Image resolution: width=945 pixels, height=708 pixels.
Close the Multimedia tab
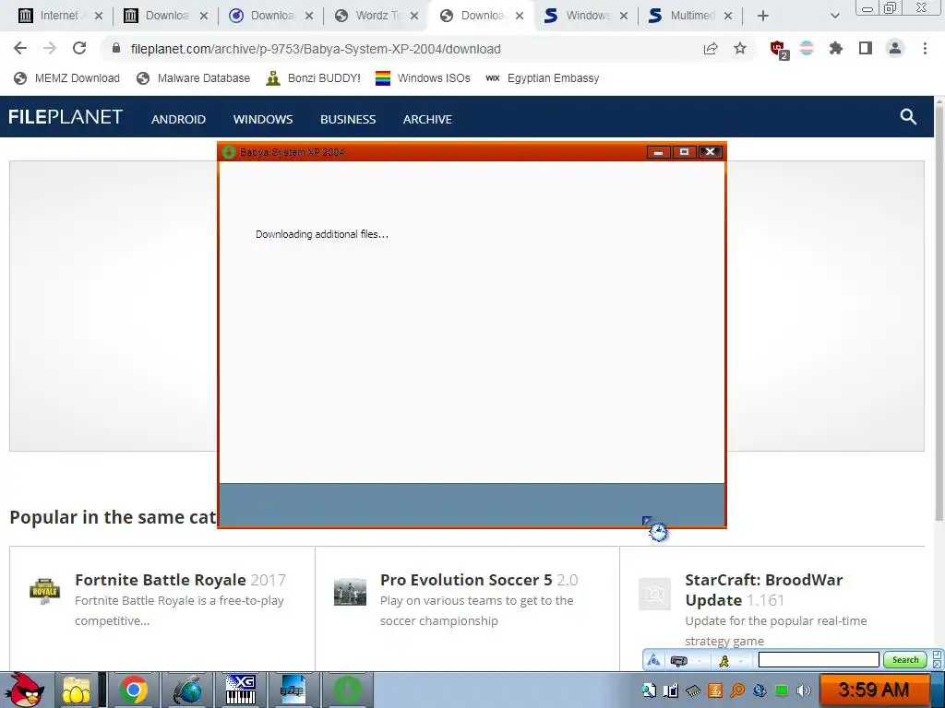[x=728, y=16]
